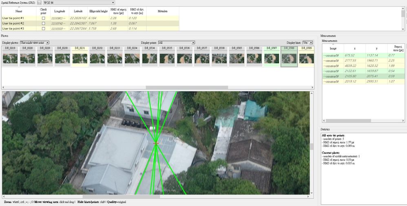Open the Display hints Yes dropdown

click(307, 42)
